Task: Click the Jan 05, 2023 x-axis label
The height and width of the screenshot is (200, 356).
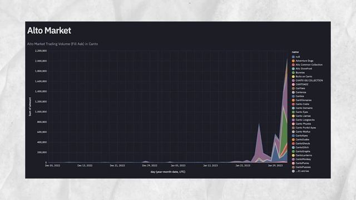Action: click(x=178, y=166)
